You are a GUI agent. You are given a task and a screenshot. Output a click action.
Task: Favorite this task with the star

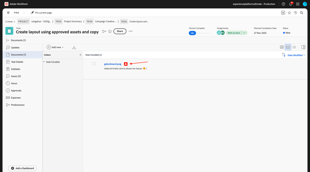[x=110, y=31]
